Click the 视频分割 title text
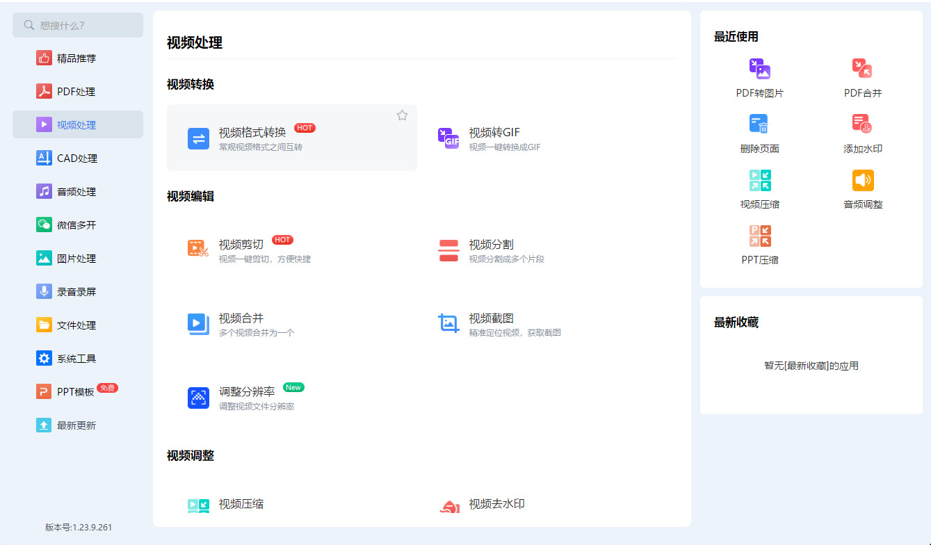 [491, 245]
